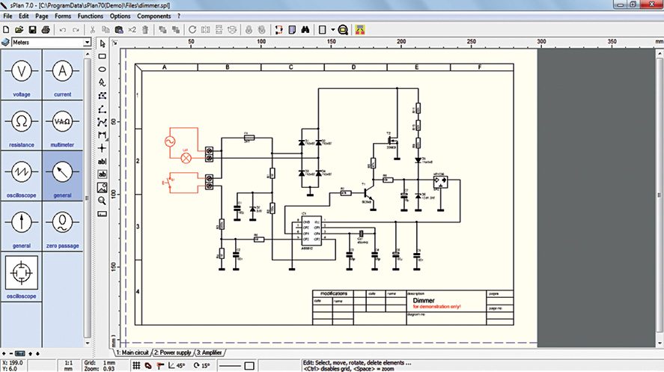This screenshot has height=372, width=664.
Task: Click the binoculars search icon
Action: coord(305,30)
